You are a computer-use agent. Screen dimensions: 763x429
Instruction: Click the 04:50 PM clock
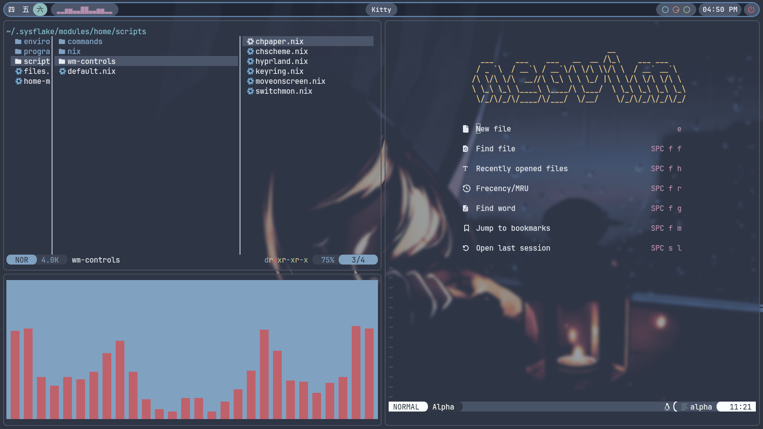pos(719,10)
